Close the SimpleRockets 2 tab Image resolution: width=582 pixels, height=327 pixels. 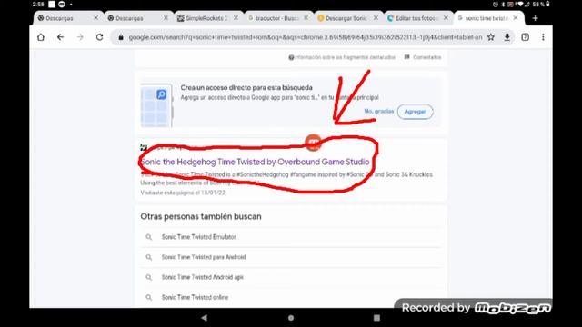(236, 18)
